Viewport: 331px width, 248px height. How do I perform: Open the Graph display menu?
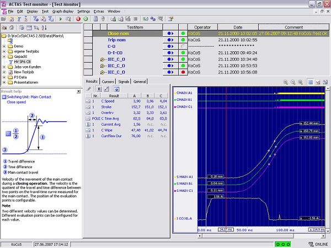(62, 11)
